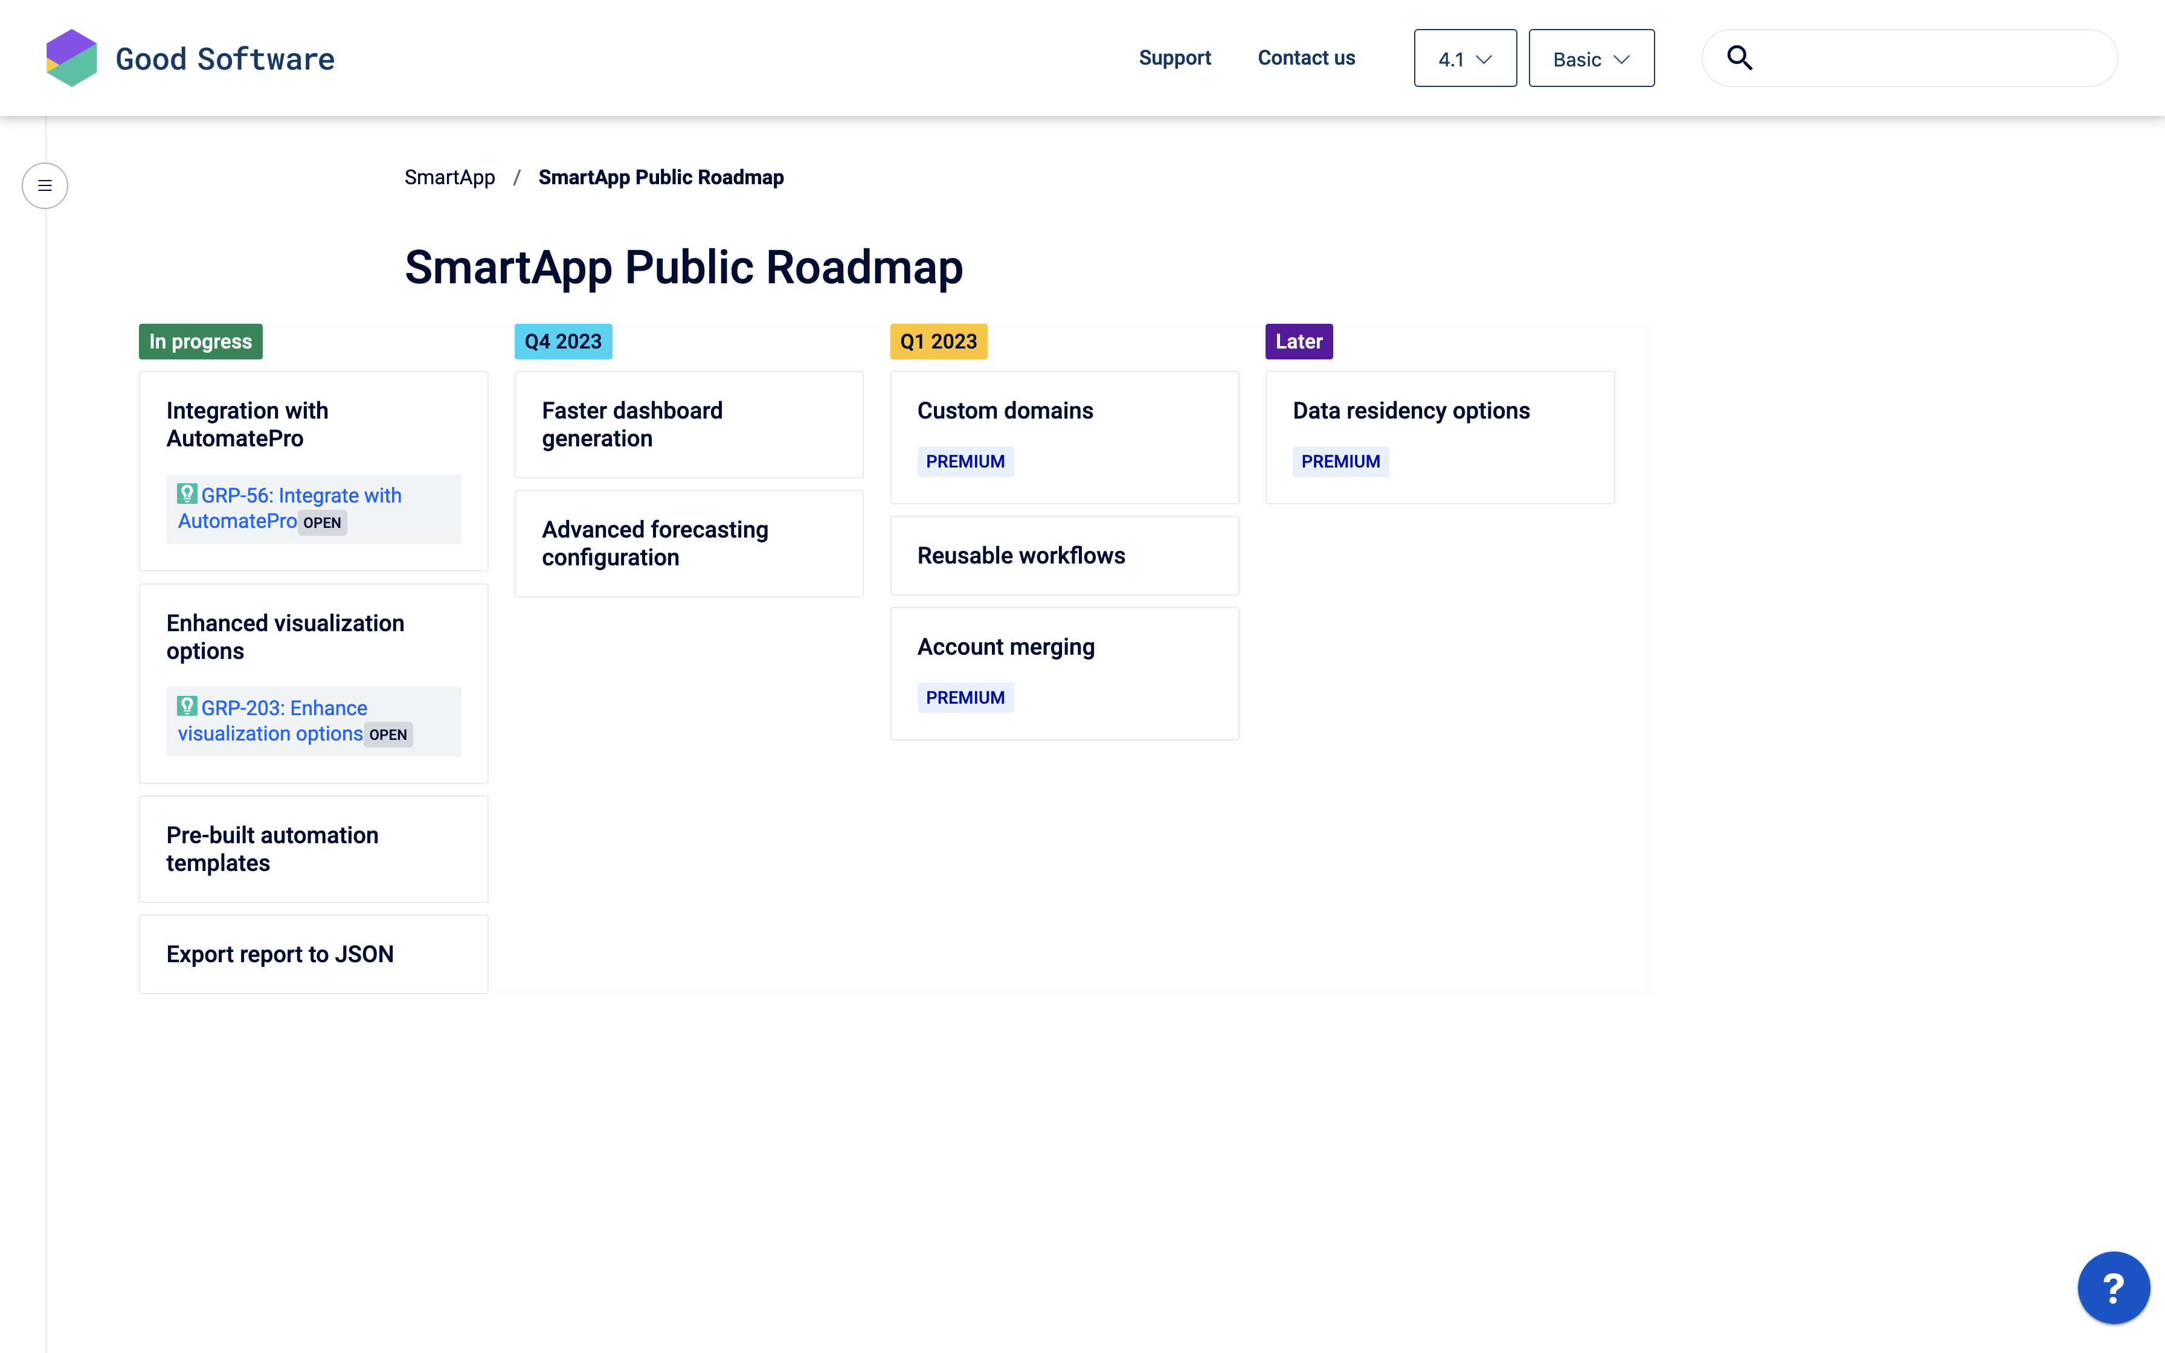
Task: Expand the 4.1 version dropdown
Action: pyautogui.click(x=1464, y=59)
